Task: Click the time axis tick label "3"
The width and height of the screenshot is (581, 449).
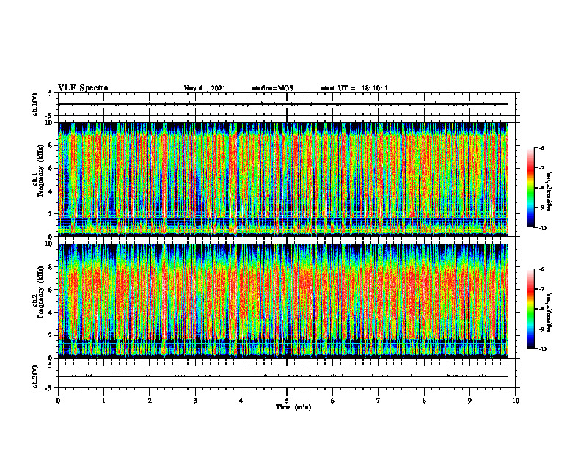Action: 195,401
